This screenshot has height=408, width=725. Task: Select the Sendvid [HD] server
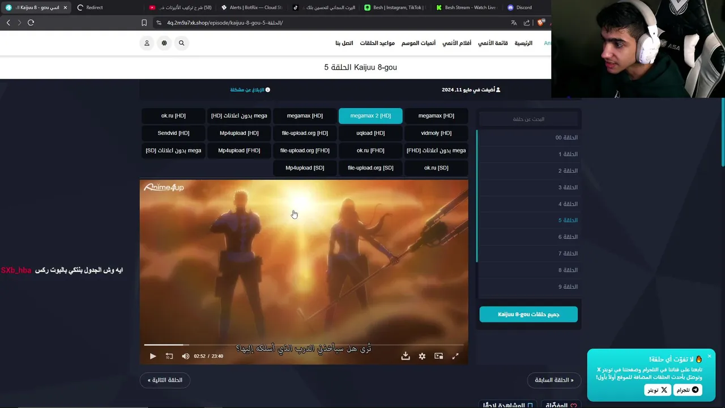(x=173, y=133)
